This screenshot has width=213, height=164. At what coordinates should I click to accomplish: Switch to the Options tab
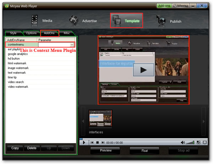(31, 33)
